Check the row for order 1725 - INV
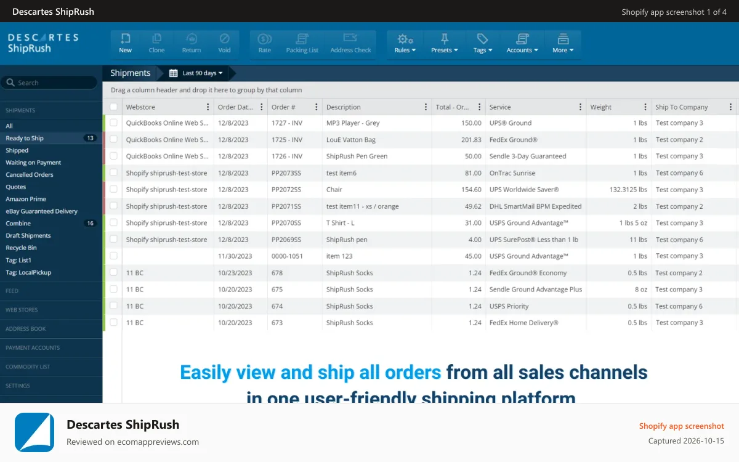The height and width of the screenshot is (462, 739). 113,139
